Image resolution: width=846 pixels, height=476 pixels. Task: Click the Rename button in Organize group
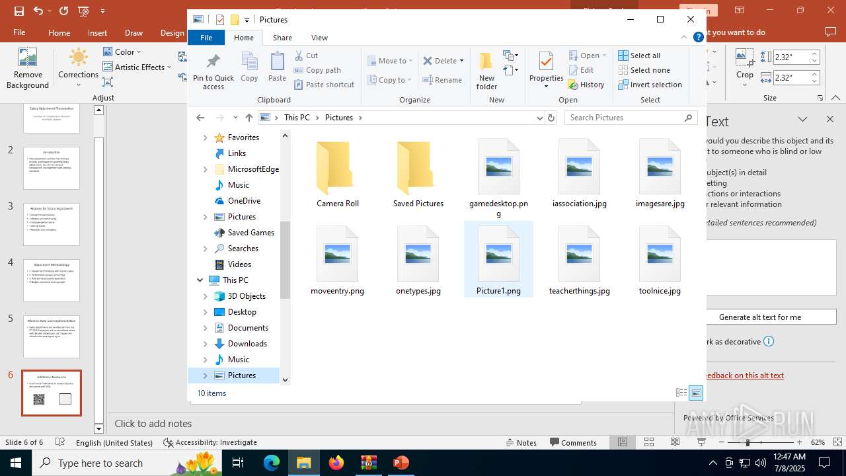tap(442, 80)
